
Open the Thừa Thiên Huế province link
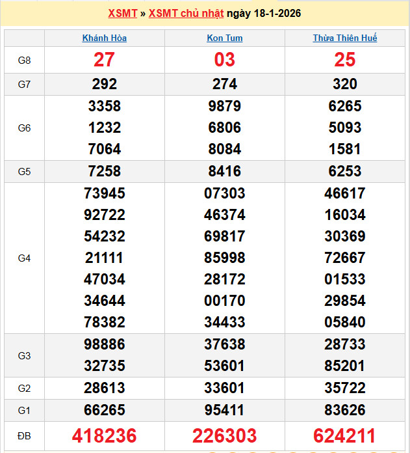[x=344, y=38]
